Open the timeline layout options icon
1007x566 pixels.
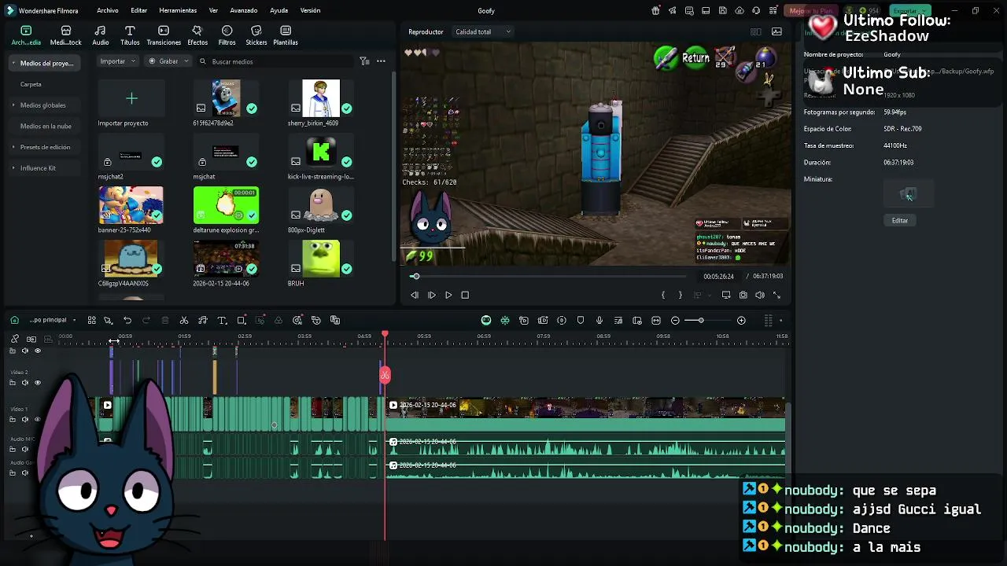tap(768, 320)
